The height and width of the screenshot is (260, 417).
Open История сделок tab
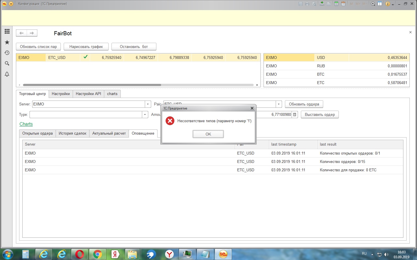[x=72, y=133]
